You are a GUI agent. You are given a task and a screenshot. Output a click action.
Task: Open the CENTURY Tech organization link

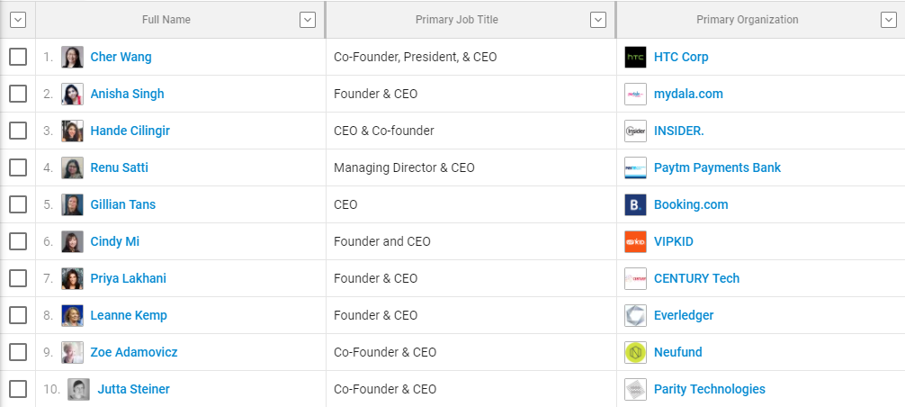(x=696, y=278)
